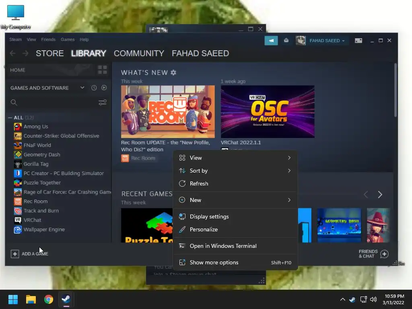Click the Steam icon in system tray
The height and width of the screenshot is (309, 412).
[x=352, y=299]
